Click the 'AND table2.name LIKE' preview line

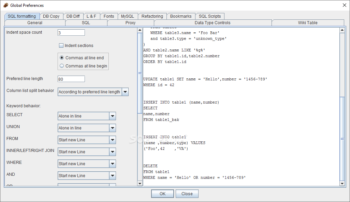tap(174, 50)
